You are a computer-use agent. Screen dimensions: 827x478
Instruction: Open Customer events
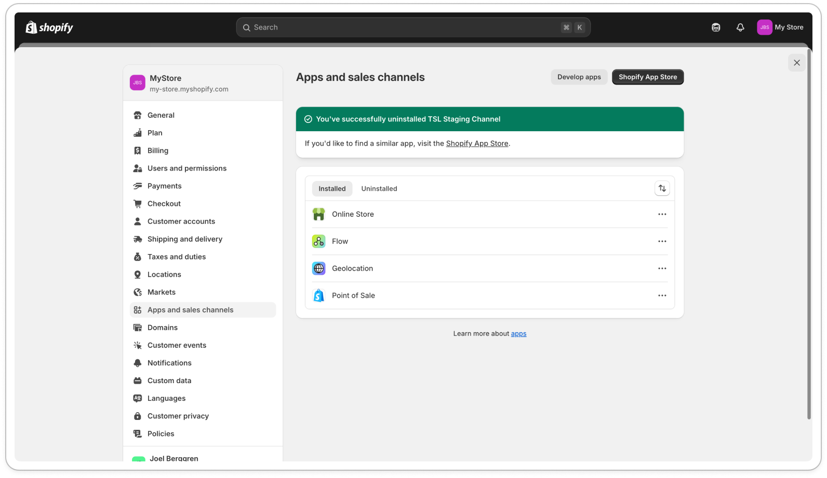click(x=203, y=345)
